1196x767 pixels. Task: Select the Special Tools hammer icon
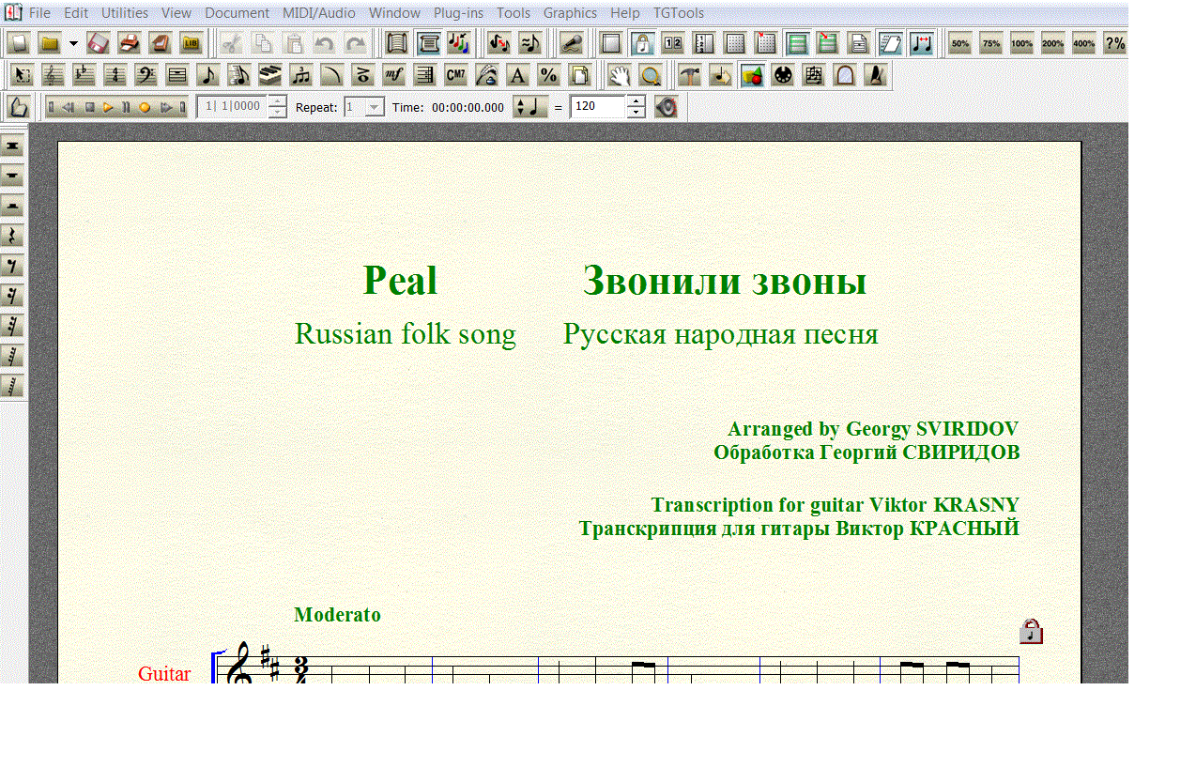pos(690,75)
